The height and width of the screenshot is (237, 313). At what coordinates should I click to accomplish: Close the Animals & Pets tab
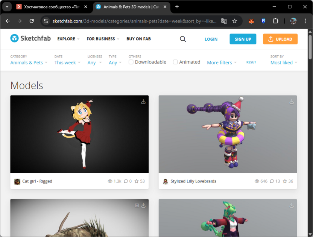(x=165, y=7)
